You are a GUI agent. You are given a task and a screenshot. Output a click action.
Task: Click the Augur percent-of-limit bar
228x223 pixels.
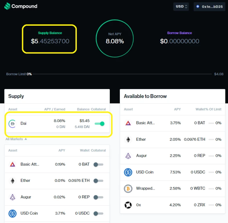[211, 156]
